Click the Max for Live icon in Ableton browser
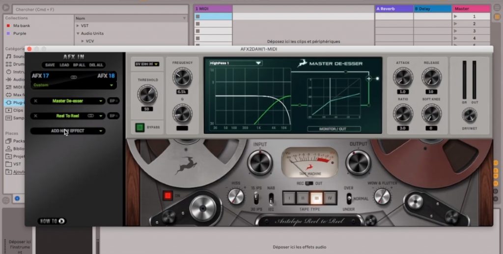Screen dimensions: 503x254 (x=9, y=95)
